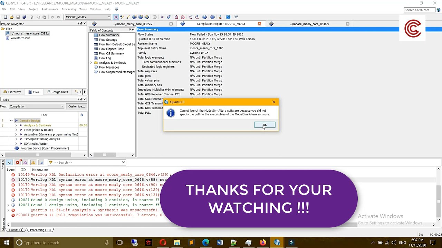This screenshot has height=248, width=442.
Task: Click OK in the Quartus II dialog
Action: click(265, 125)
